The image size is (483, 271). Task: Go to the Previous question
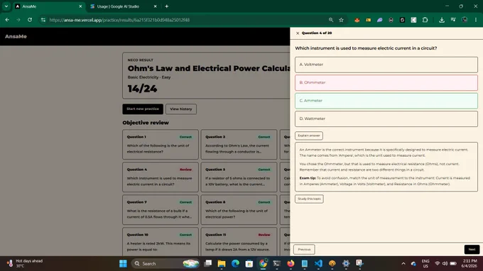click(x=304, y=250)
